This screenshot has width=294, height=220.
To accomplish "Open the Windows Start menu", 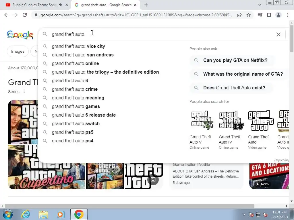I will (x=8, y=214).
